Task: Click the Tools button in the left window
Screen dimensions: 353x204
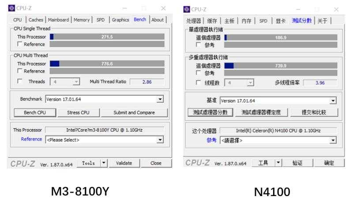Action: pyautogui.click(x=89, y=163)
